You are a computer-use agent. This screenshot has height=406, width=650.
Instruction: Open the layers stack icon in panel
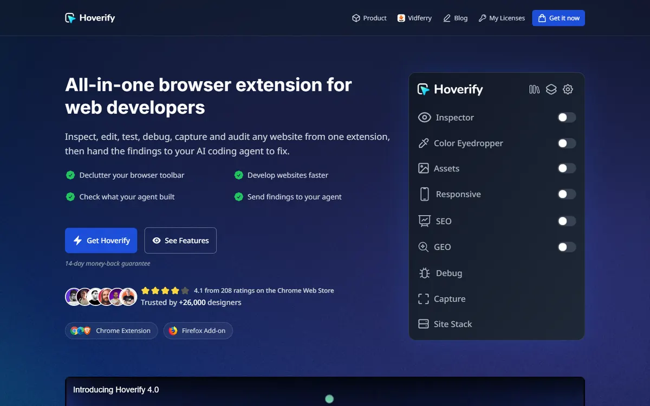tap(551, 89)
